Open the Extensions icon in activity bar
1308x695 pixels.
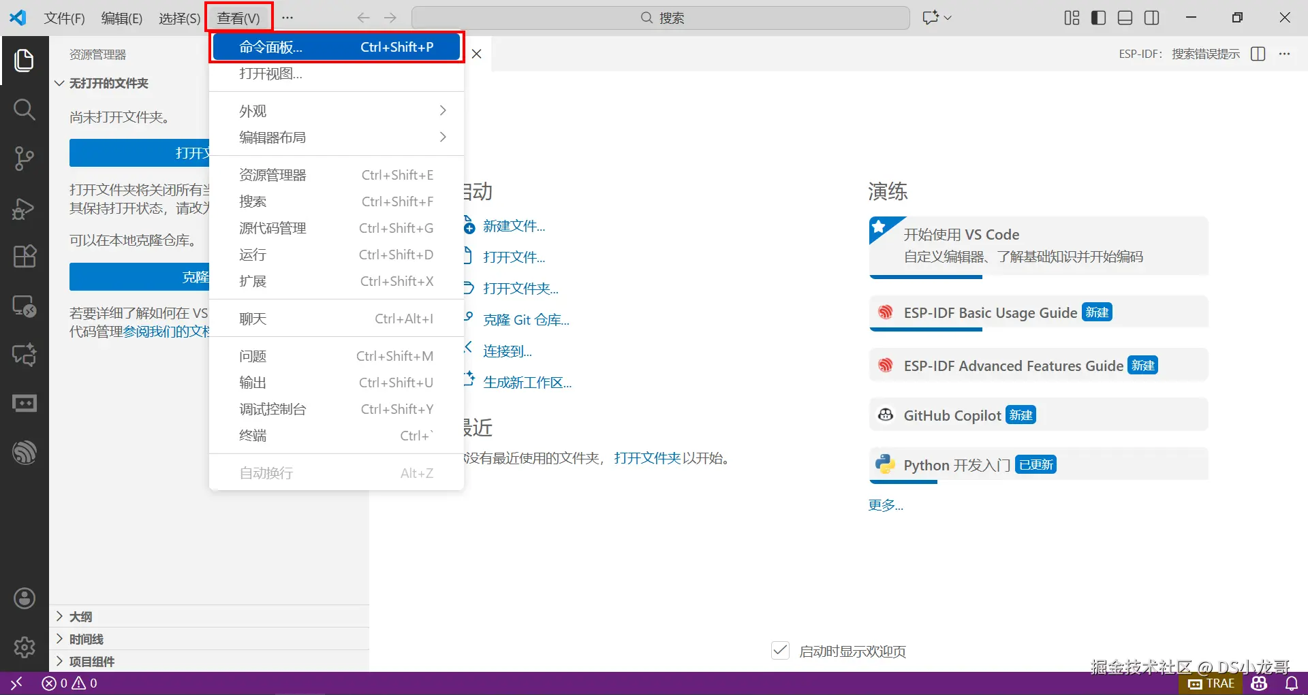click(x=25, y=257)
